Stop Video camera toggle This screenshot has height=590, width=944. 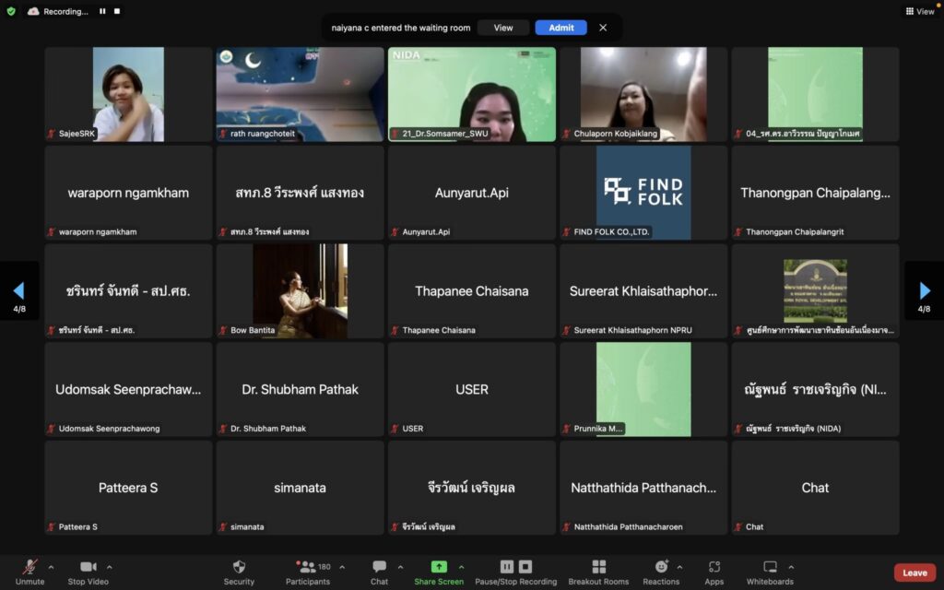click(88, 567)
